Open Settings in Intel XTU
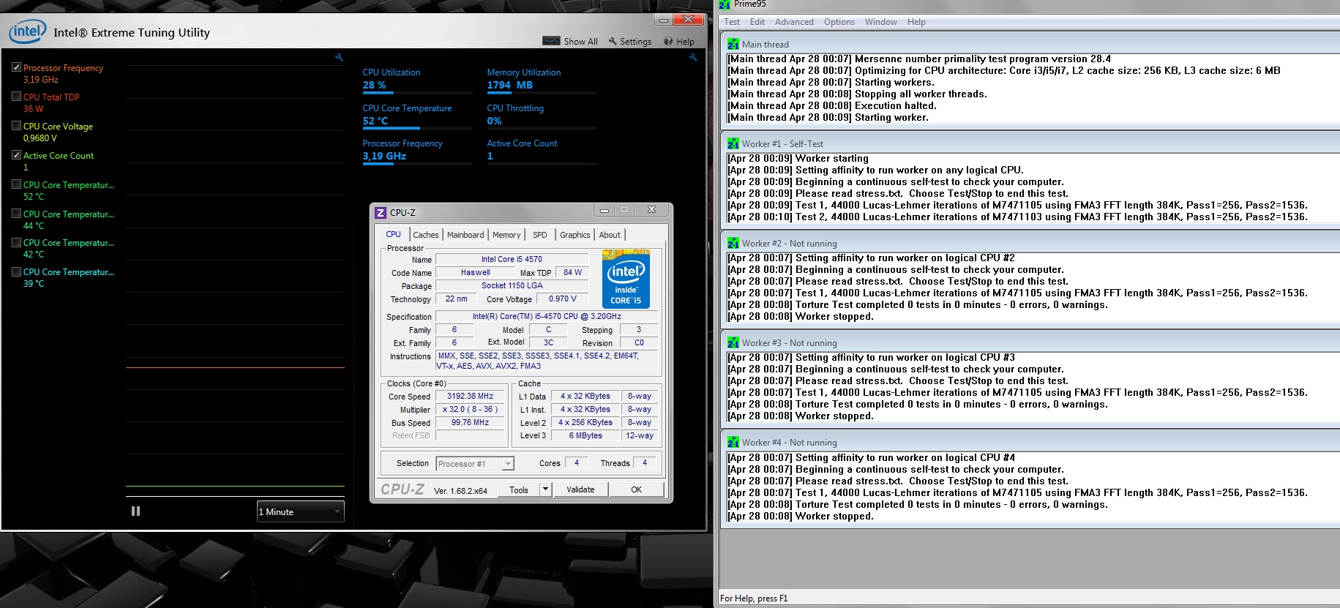 (630, 42)
